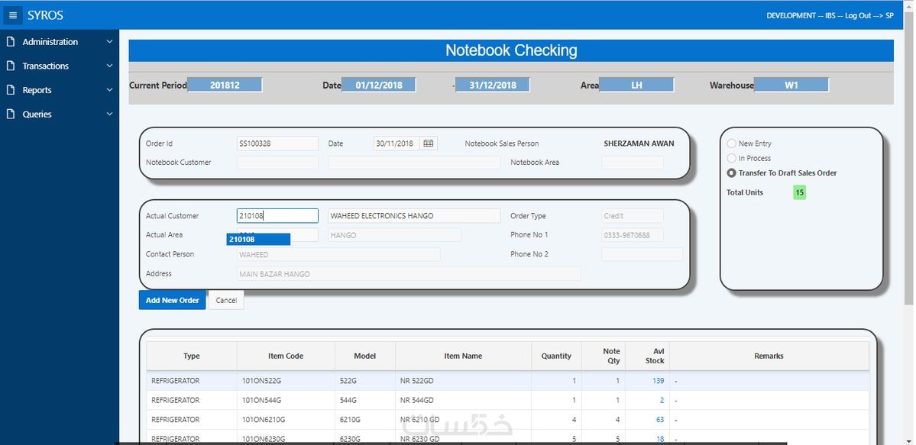Open the Queries sidebar menu
The image size is (916, 445).
tap(60, 114)
